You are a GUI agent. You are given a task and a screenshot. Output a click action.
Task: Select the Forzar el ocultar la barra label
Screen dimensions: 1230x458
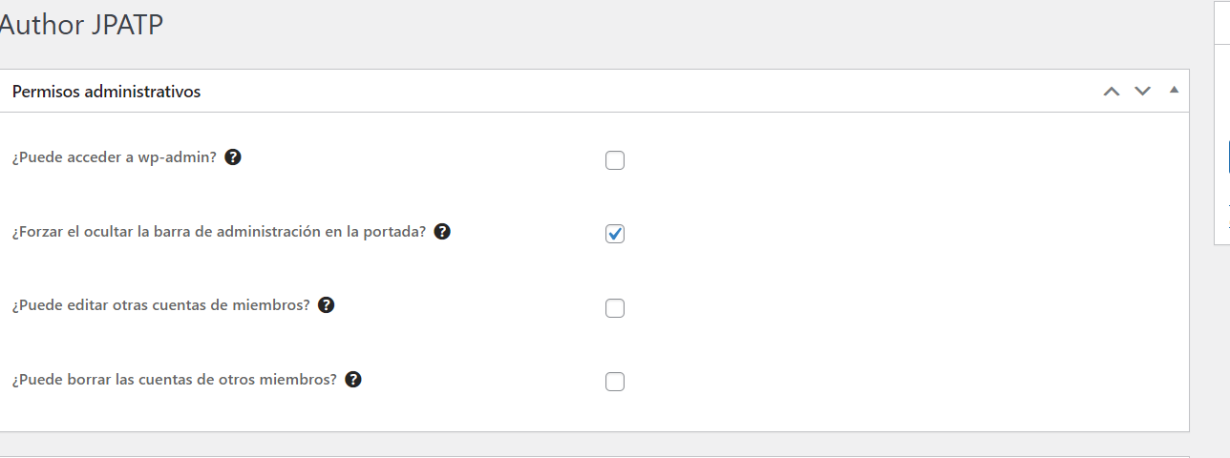(x=219, y=231)
